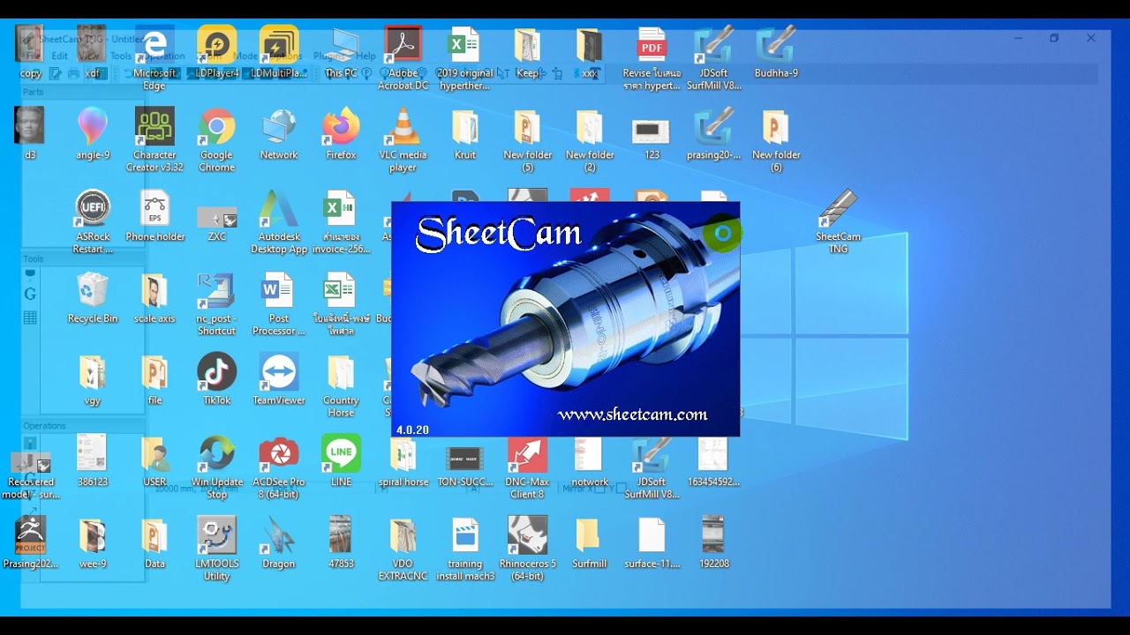Image resolution: width=1130 pixels, height=635 pixels.
Task: Select the VDO EXTRACNC folder
Action: tap(403, 549)
